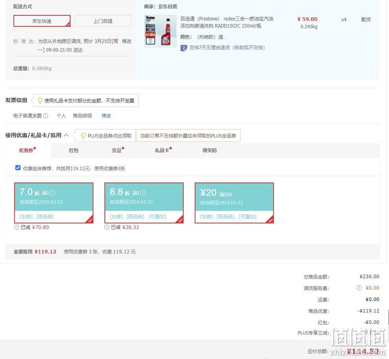Image resolution: width=389 pixels, height=359 pixels.
Task: Click lightbulb icon beside PLUS全品券点此领取
Action: (x=84, y=136)
